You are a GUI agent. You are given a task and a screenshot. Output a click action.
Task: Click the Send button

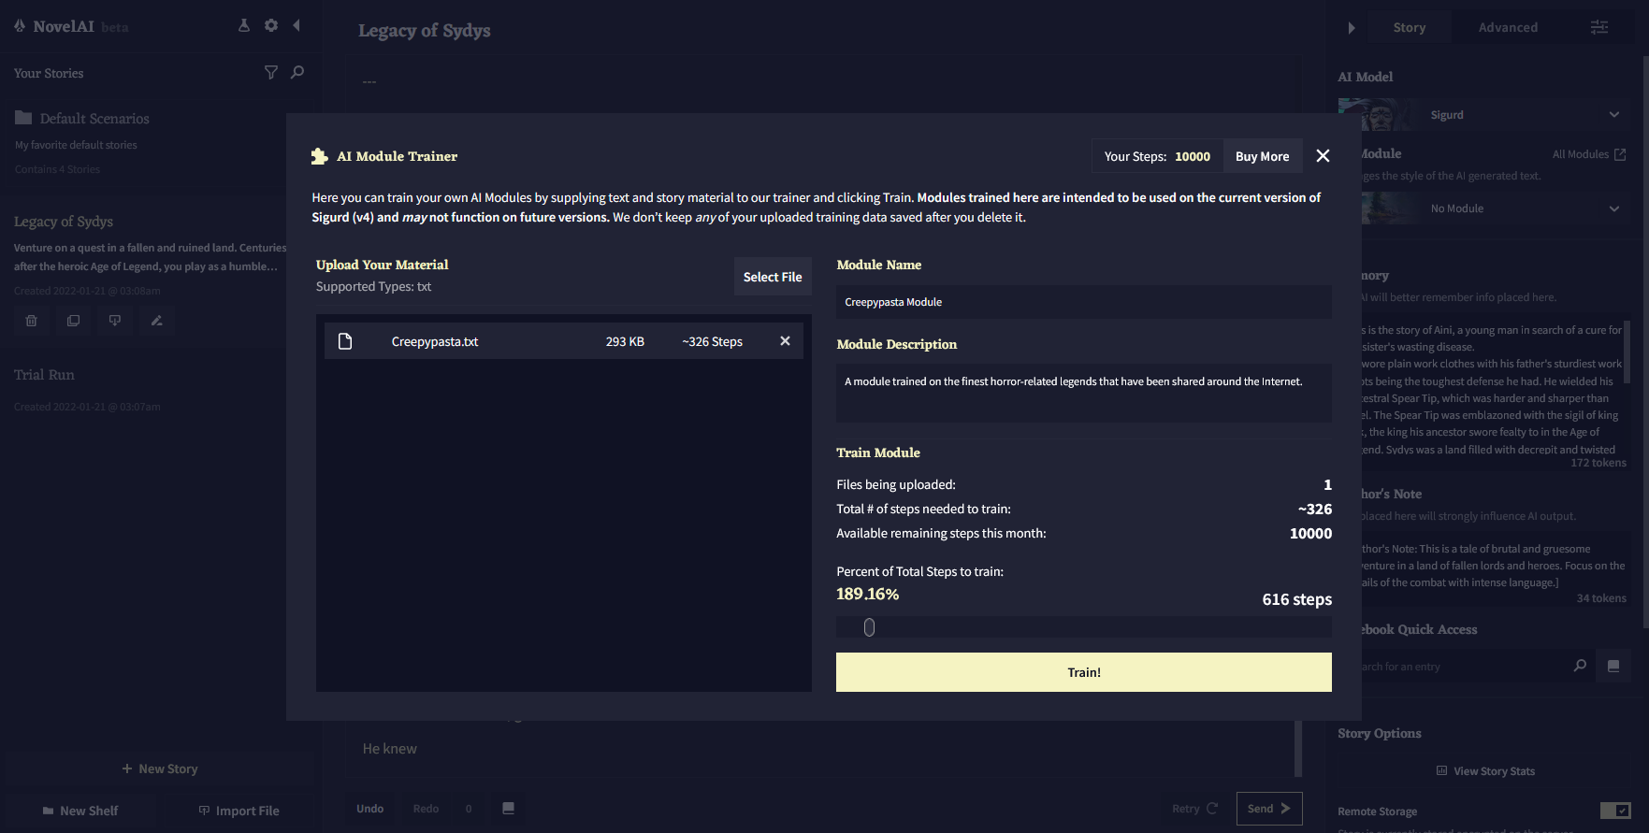[x=1269, y=809]
